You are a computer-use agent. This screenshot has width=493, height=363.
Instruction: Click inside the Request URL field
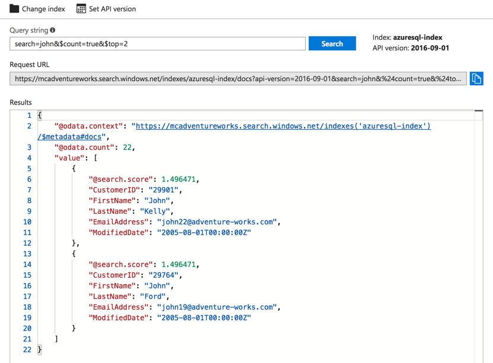tap(238, 79)
